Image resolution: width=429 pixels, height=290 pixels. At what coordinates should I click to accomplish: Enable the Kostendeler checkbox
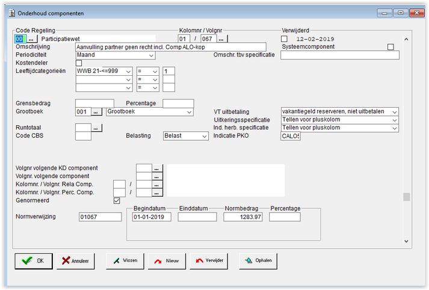(79, 63)
